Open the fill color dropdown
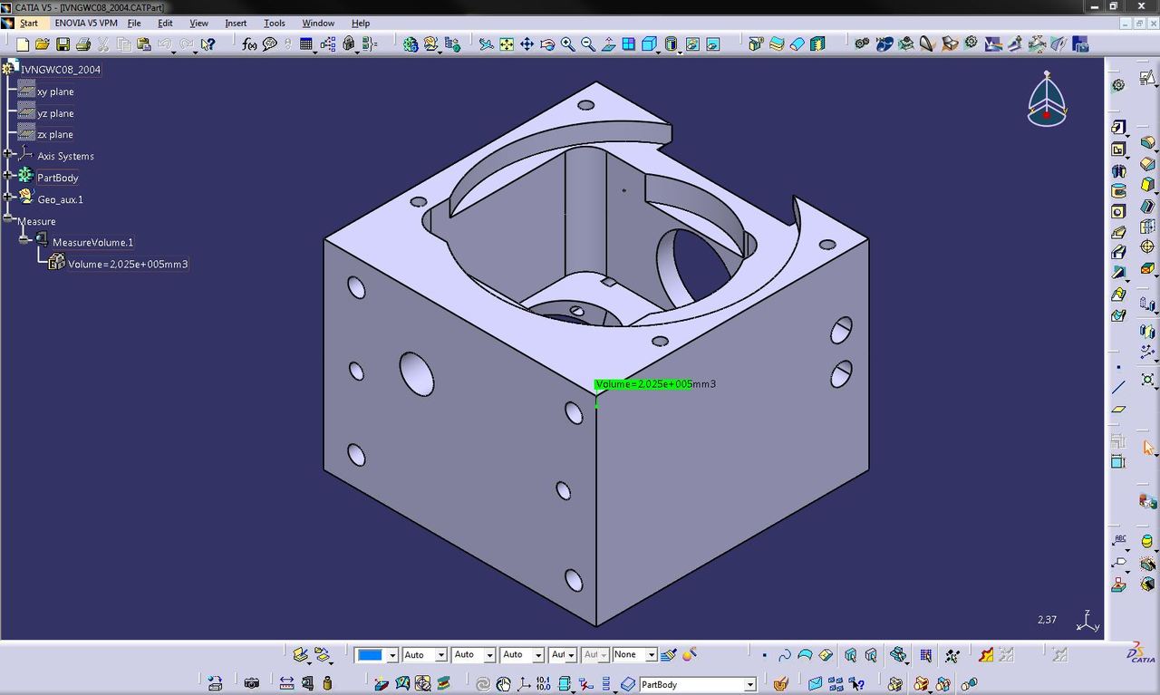Screen dimensions: 1160x695 [x=391, y=655]
